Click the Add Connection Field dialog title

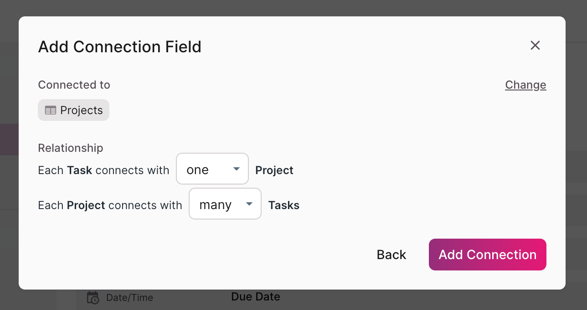click(120, 46)
